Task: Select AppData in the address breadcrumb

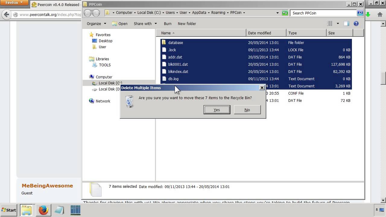Action: [199, 13]
